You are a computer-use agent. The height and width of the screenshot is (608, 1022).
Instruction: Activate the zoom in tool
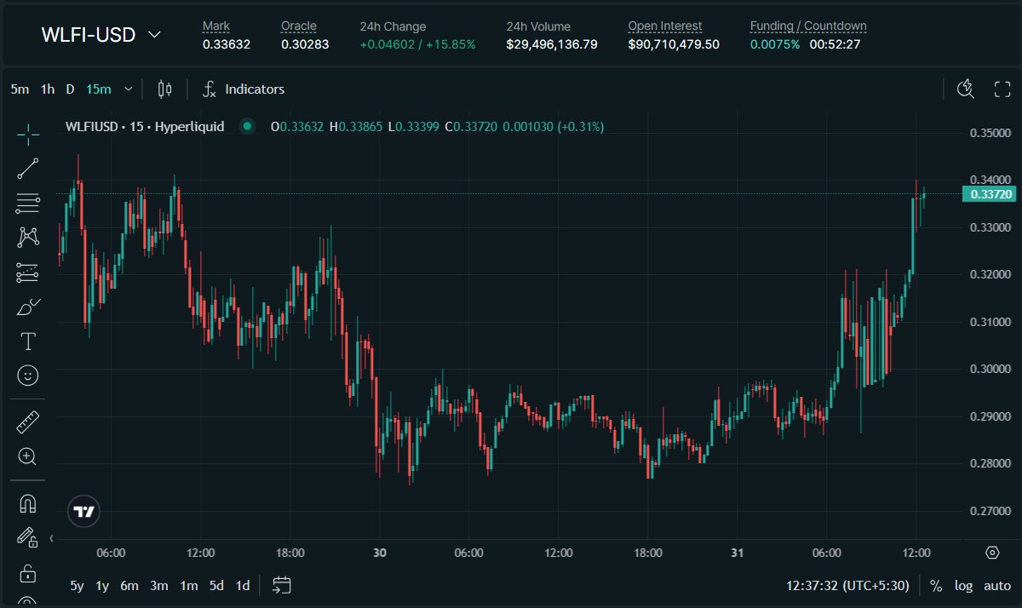coord(28,456)
